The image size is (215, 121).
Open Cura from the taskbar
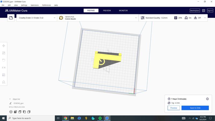click(107, 118)
